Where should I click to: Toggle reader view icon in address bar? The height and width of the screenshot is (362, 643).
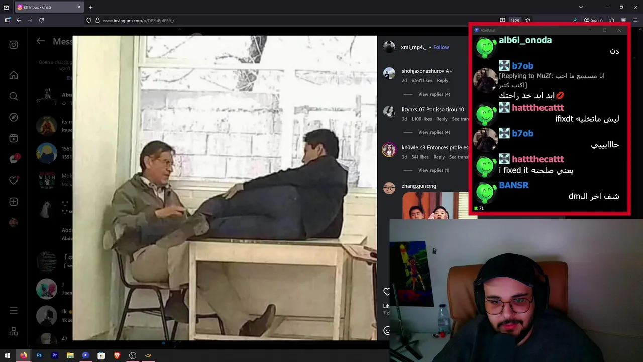coord(502,20)
